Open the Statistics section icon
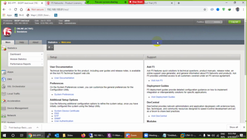Viewport: 247px width, 139px height. click(3, 48)
